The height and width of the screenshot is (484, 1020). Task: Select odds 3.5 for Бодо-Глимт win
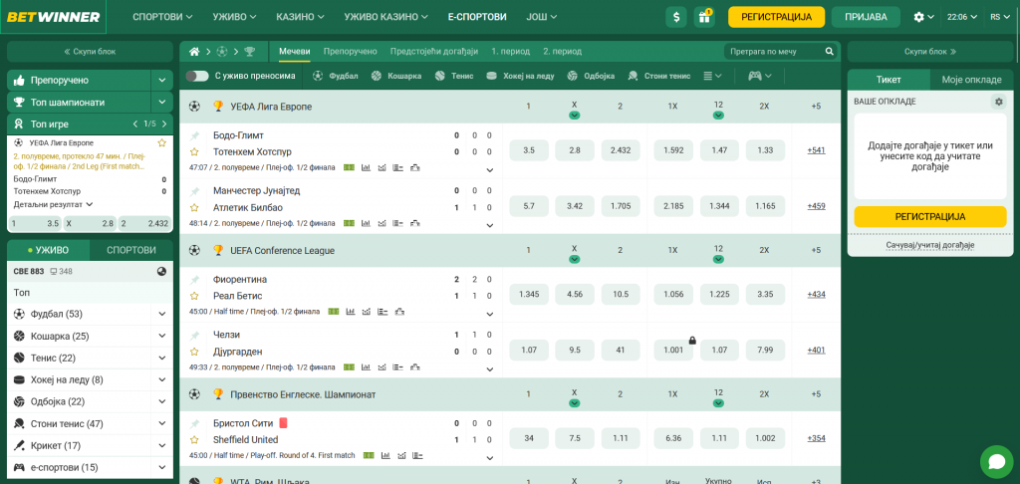(529, 150)
